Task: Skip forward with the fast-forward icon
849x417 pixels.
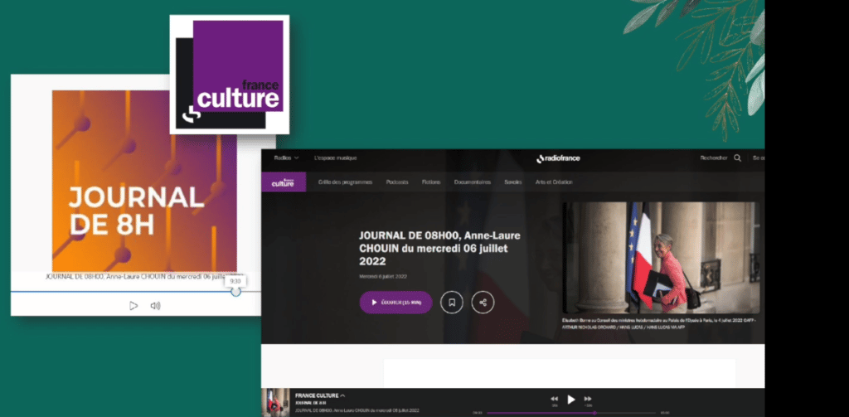Action: [588, 399]
